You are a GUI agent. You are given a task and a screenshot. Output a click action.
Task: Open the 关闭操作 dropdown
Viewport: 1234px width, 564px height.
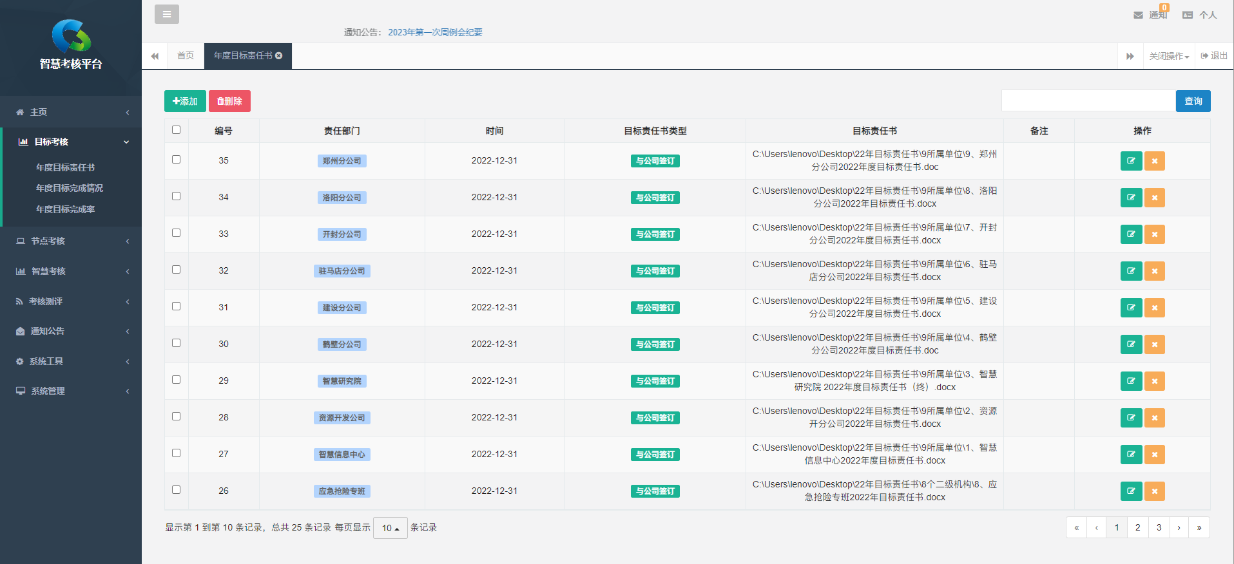[1168, 56]
